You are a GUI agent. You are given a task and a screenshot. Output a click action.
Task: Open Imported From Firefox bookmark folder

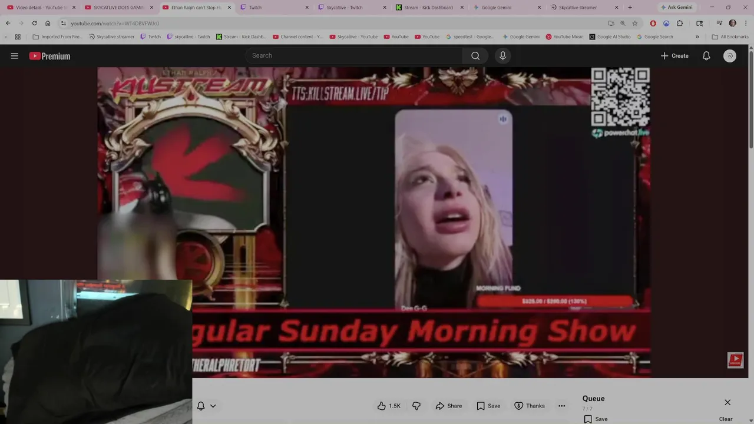point(57,37)
